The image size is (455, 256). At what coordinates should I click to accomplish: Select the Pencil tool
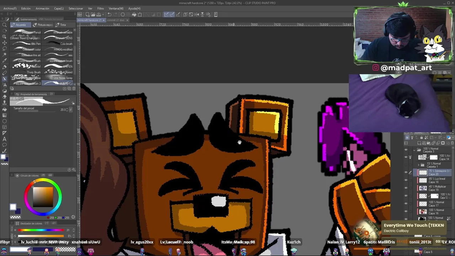(x=5, y=73)
